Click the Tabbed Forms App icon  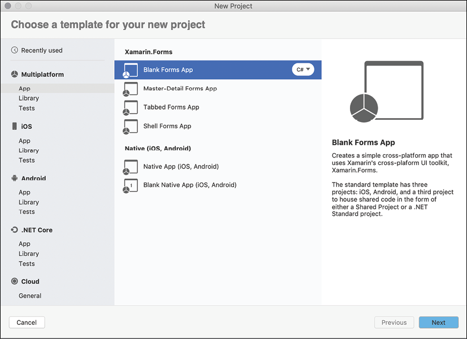point(131,107)
